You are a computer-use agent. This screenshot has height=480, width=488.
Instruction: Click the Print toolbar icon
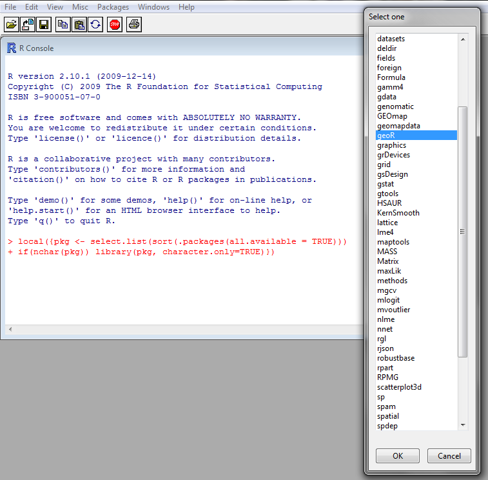pyautogui.click(x=134, y=25)
